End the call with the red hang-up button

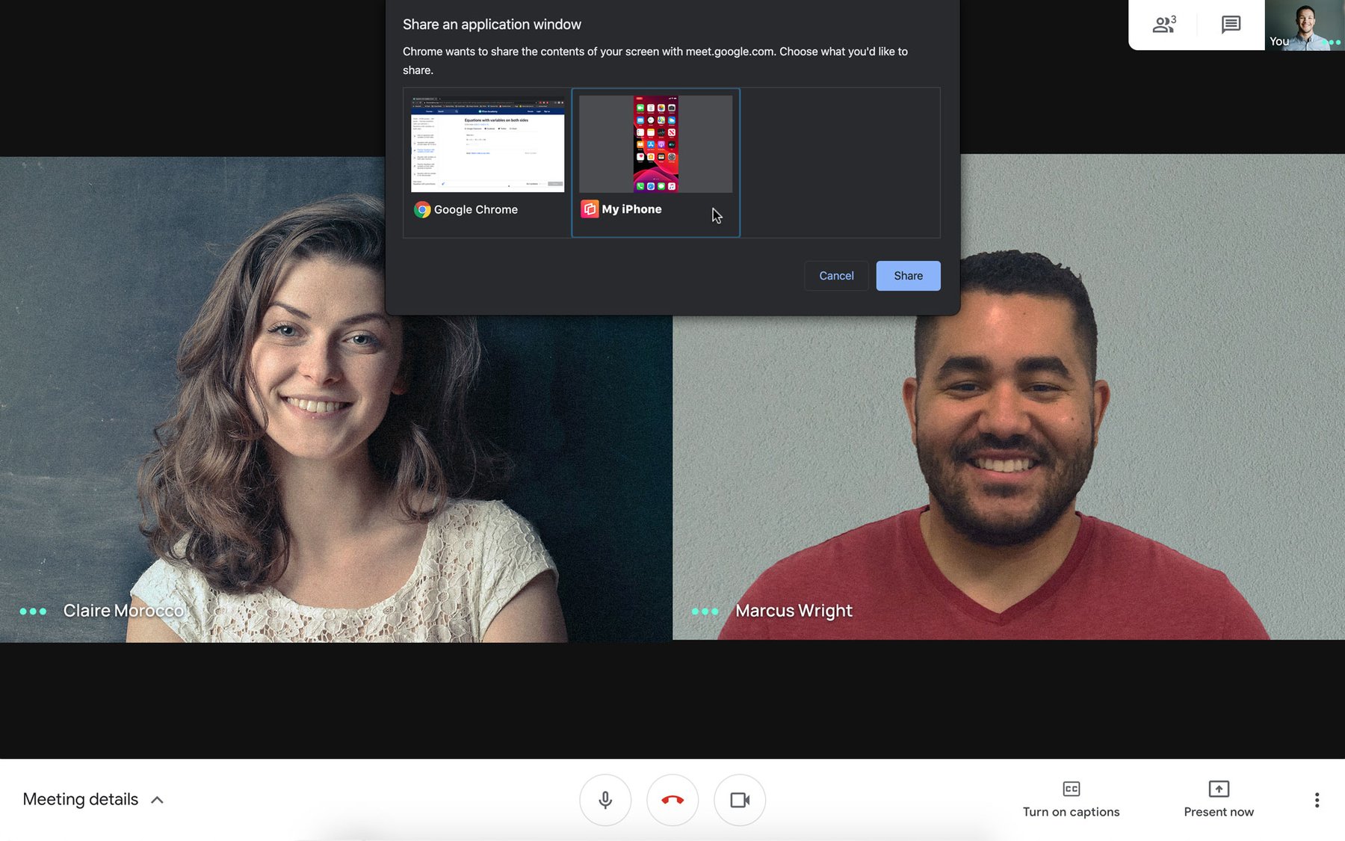pyautogui.click(x=672, y=799)
